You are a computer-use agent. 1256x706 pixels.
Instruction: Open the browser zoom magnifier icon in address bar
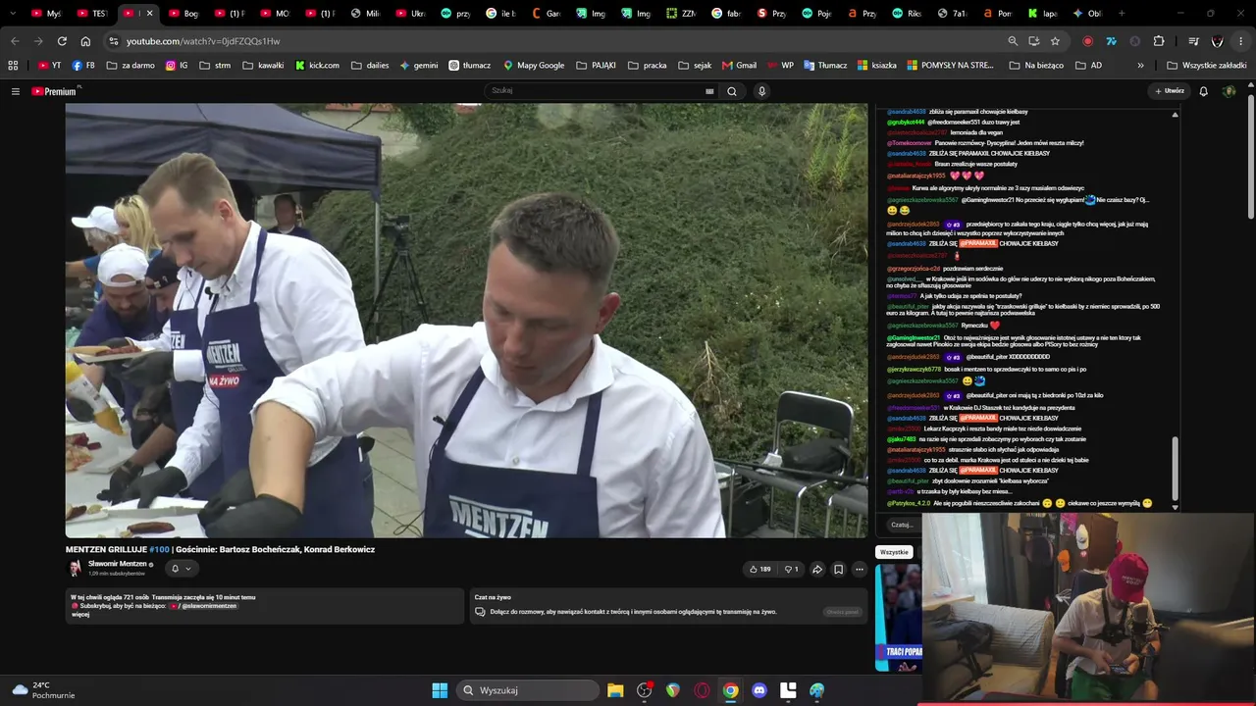tap(1013, 41)
